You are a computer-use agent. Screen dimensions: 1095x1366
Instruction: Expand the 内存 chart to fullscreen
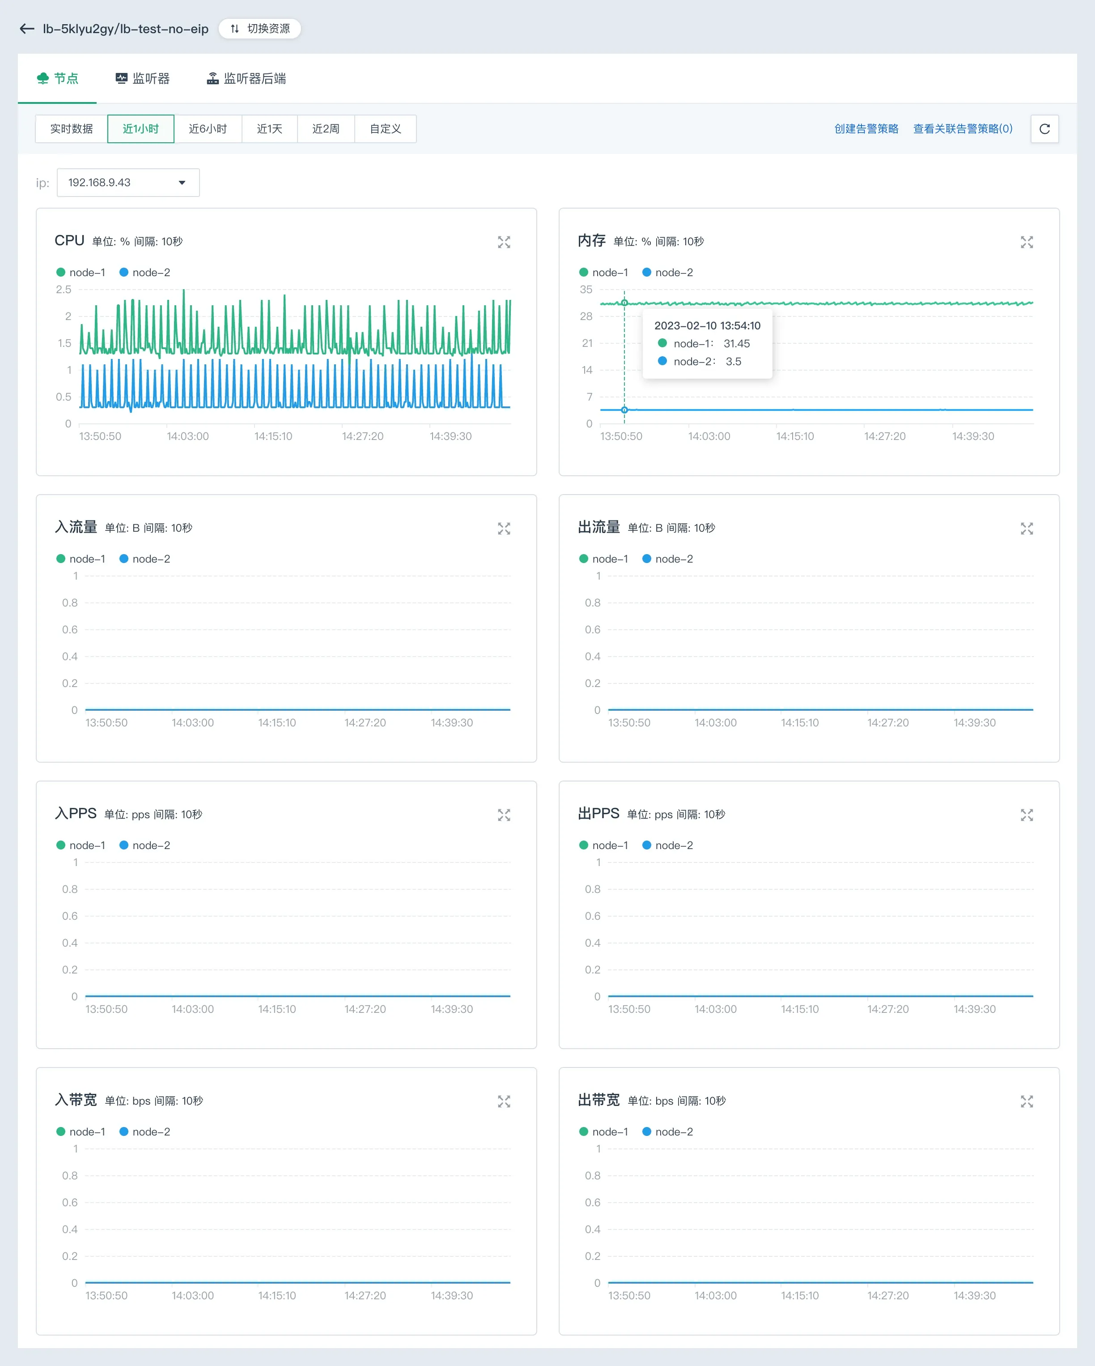[1027, 242]
